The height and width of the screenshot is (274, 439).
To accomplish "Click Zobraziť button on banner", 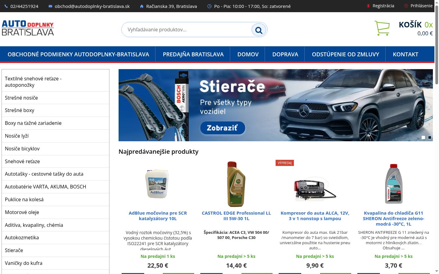I will [x=223, y=128].
